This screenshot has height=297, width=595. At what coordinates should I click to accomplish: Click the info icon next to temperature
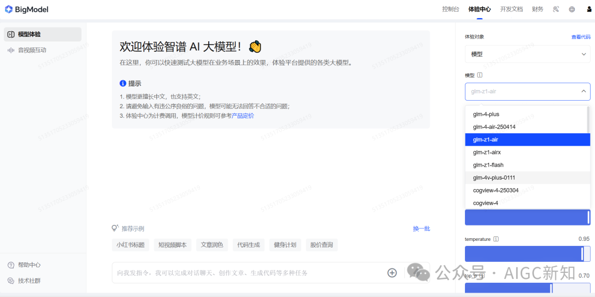(496, 239)
